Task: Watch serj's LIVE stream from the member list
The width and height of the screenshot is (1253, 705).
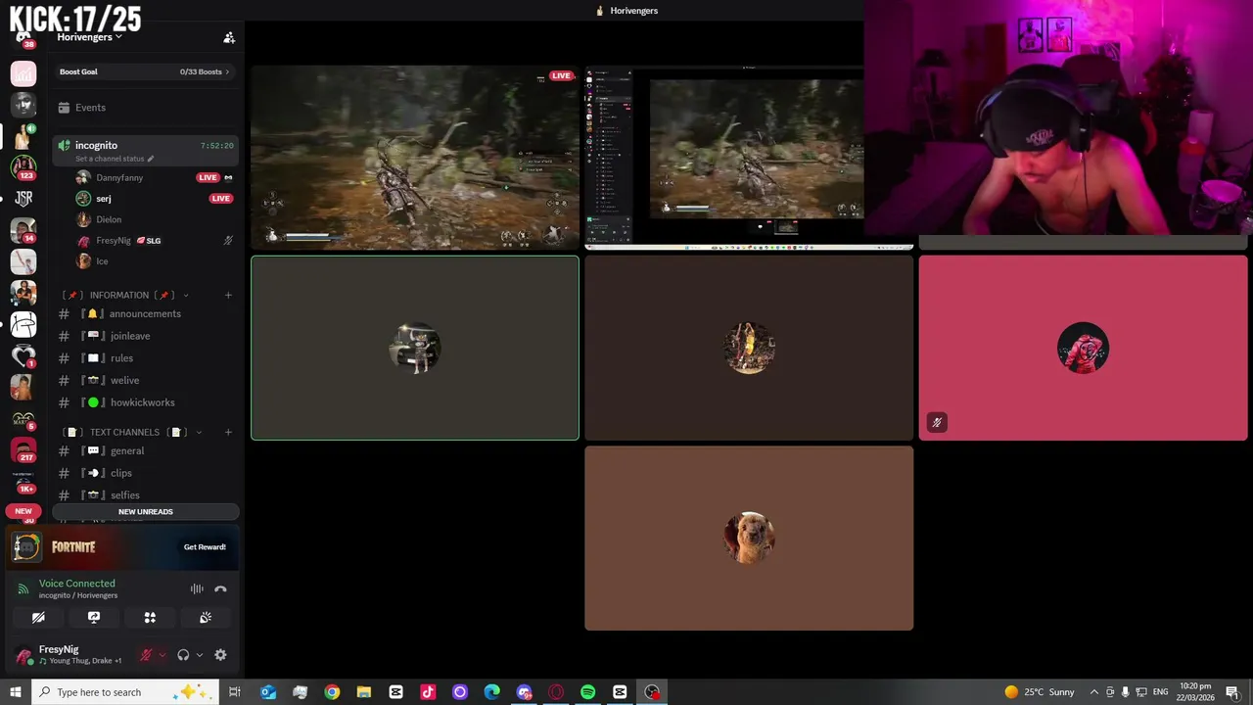Action: coord(220,199)
